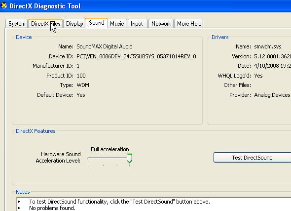Click the Default Device value Yes
The width and height of the screenshot is (291, 211).
(x=81, y=95)
